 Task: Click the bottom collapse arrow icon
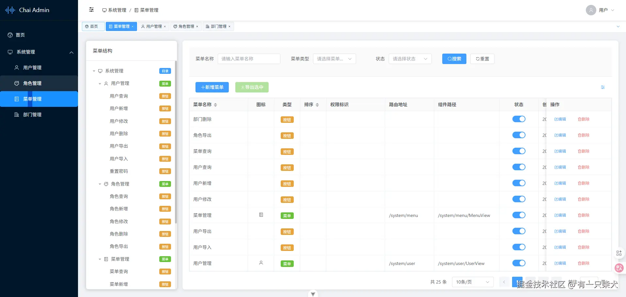(x=313, y=294)
